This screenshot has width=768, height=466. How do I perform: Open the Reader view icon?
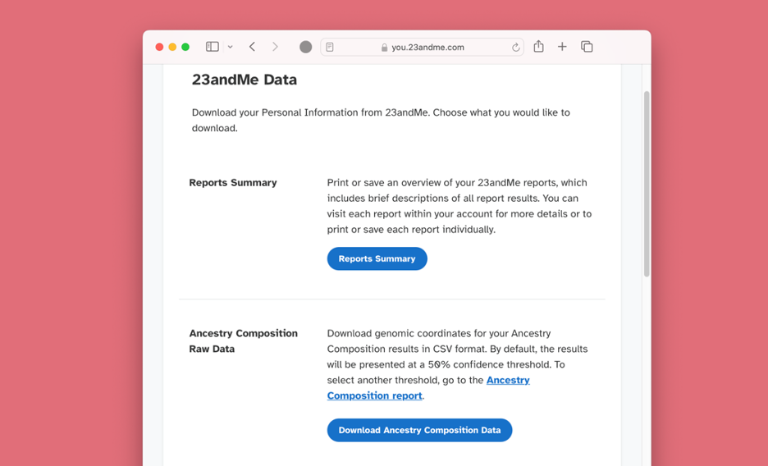click(x=330, y=48)
